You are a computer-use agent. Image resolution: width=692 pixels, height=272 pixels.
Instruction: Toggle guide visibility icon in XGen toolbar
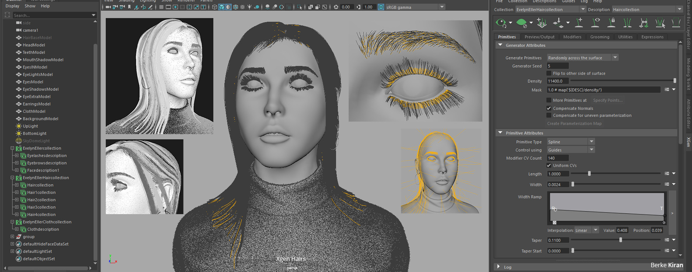coord(595,23)
